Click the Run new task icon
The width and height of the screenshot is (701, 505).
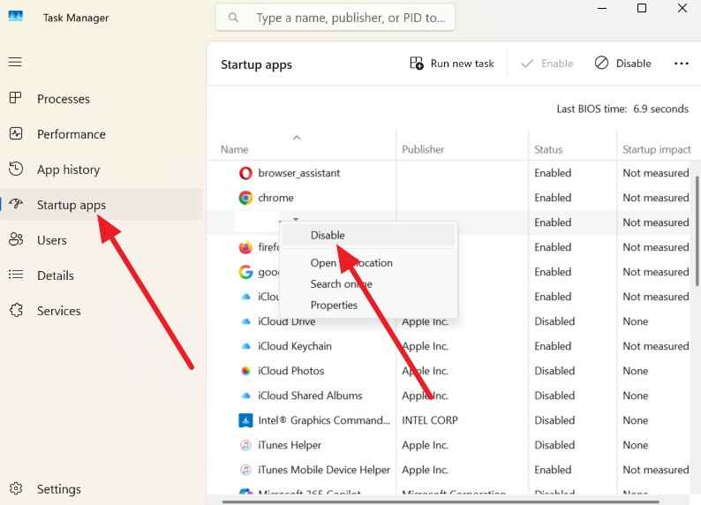[x=416, y=63]
